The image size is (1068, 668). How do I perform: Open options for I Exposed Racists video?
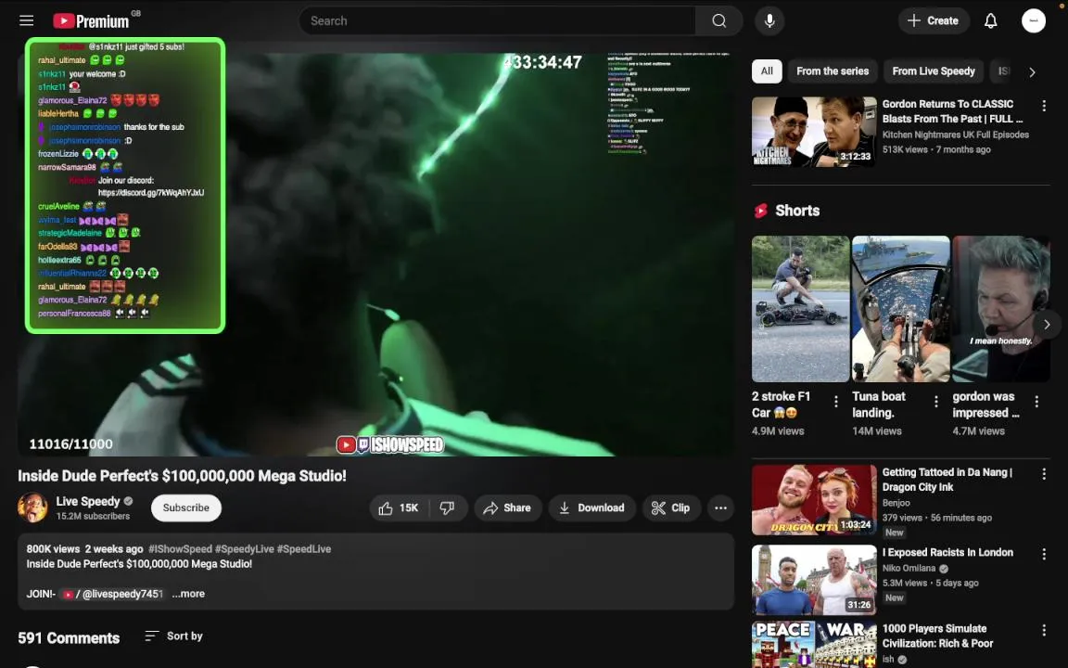pyautogui.click(x=1044, y=554)
